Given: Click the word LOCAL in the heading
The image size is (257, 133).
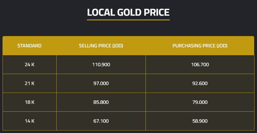Looking at the screenshot, I should coord(98,12).
